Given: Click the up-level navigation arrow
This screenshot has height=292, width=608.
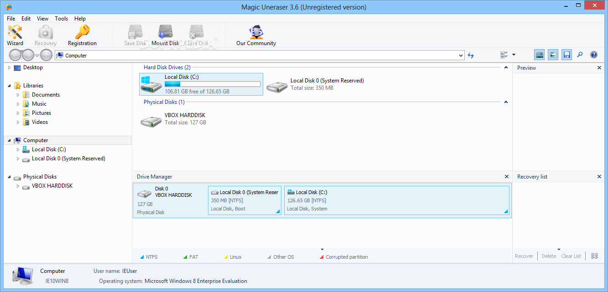Looking at the screenshot, I should coord(46,55).
